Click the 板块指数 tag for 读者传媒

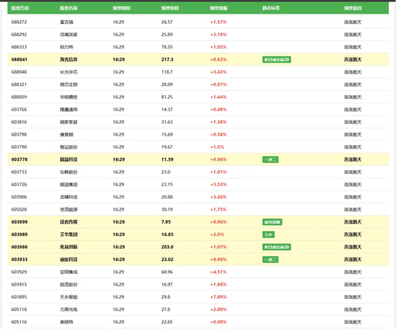(272, 222)
